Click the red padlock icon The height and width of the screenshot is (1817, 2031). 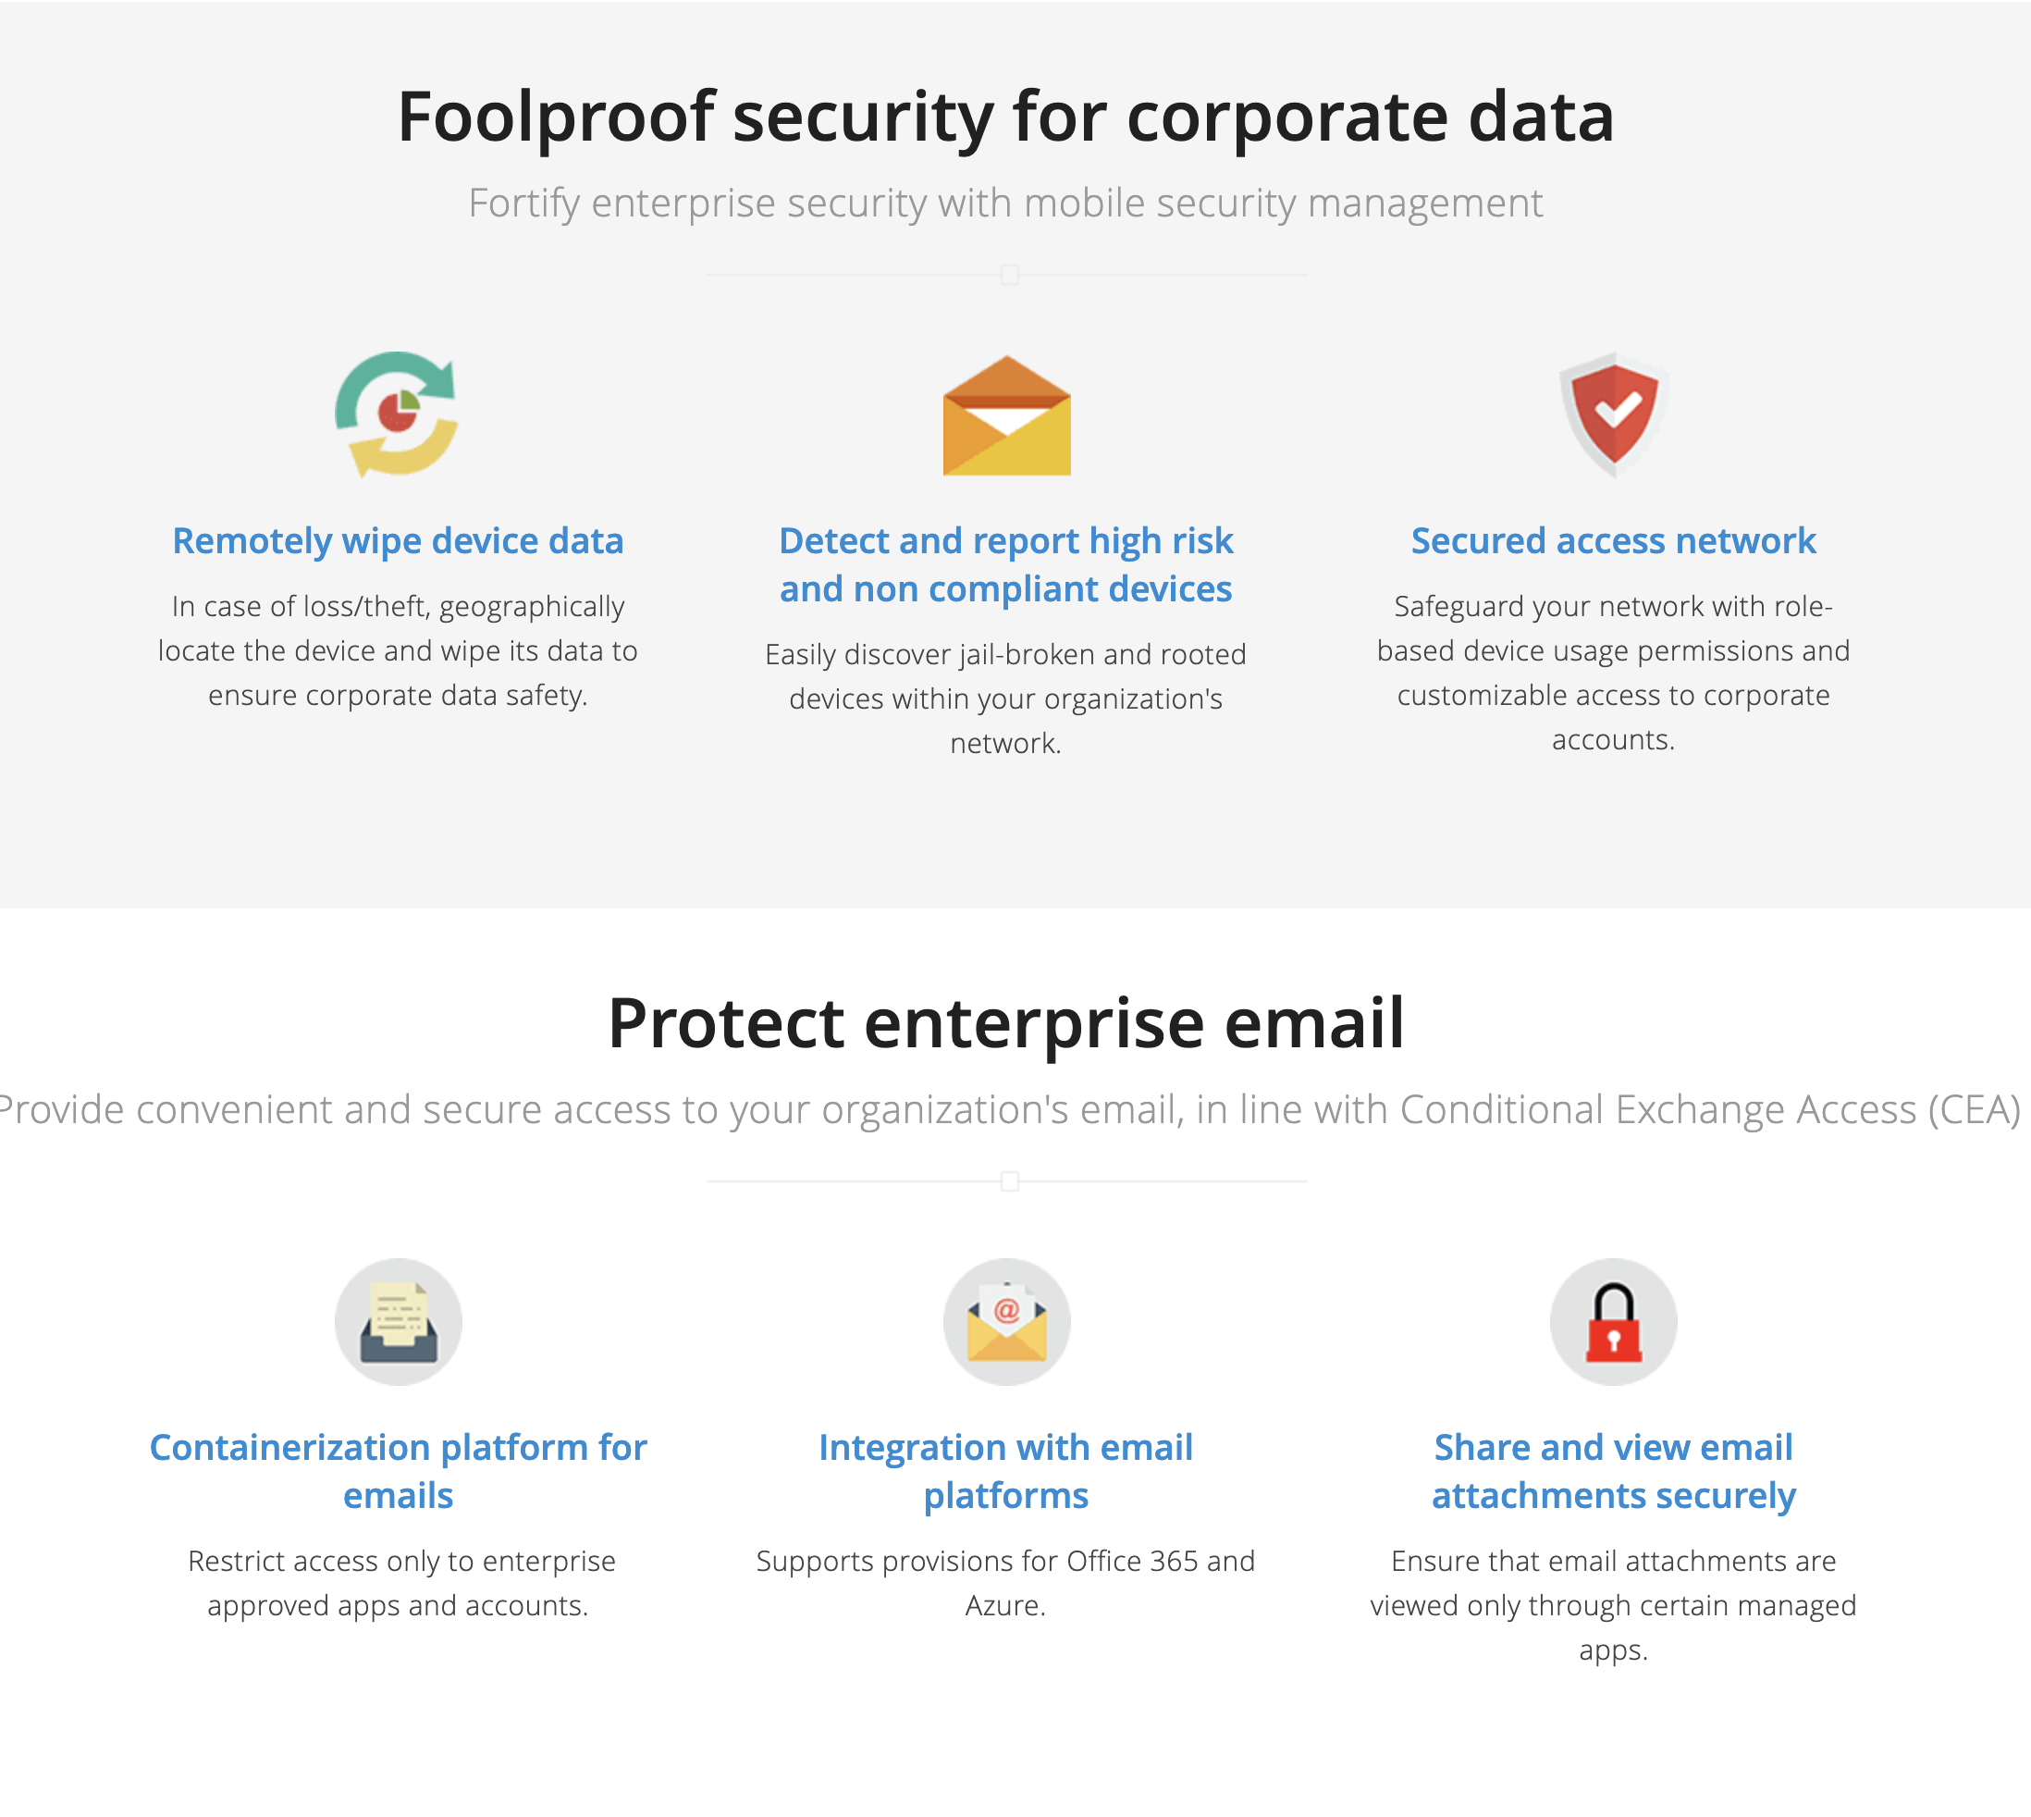coord(1613,1322)
